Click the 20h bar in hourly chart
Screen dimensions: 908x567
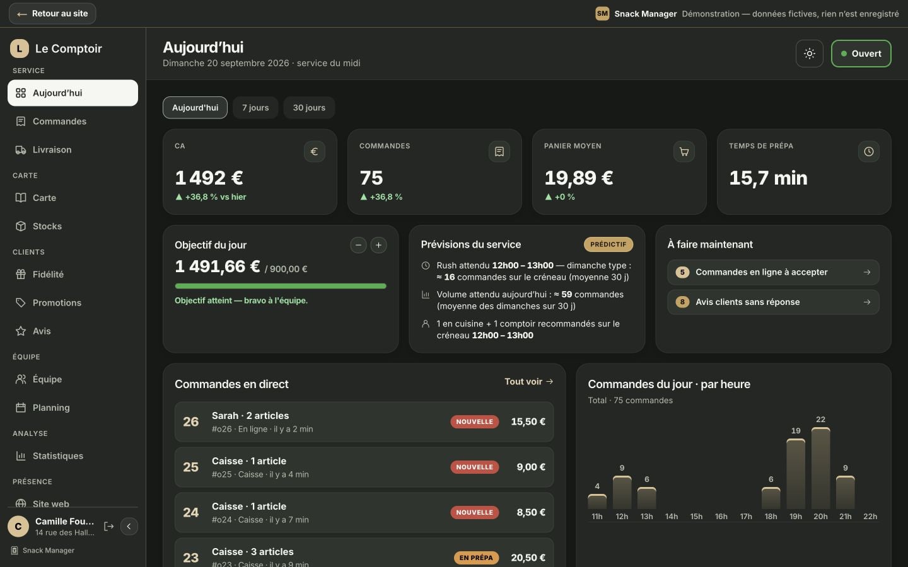820,468
